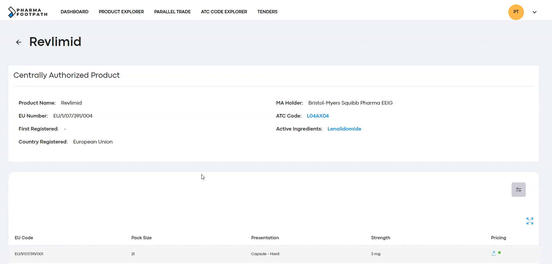Click the Pharma Footpath logo
This screenshot has height=264, width=552.
coord(28,12)
